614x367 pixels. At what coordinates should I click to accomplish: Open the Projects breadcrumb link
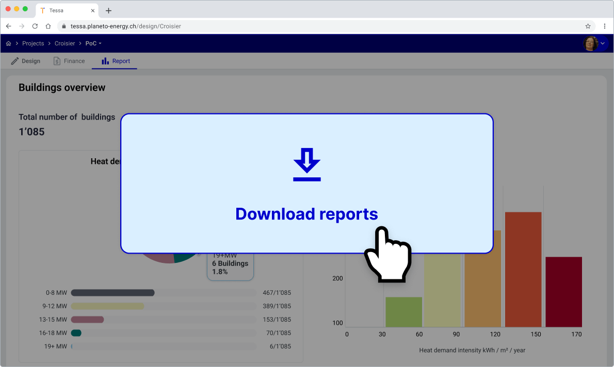click(x=33, y=43)
